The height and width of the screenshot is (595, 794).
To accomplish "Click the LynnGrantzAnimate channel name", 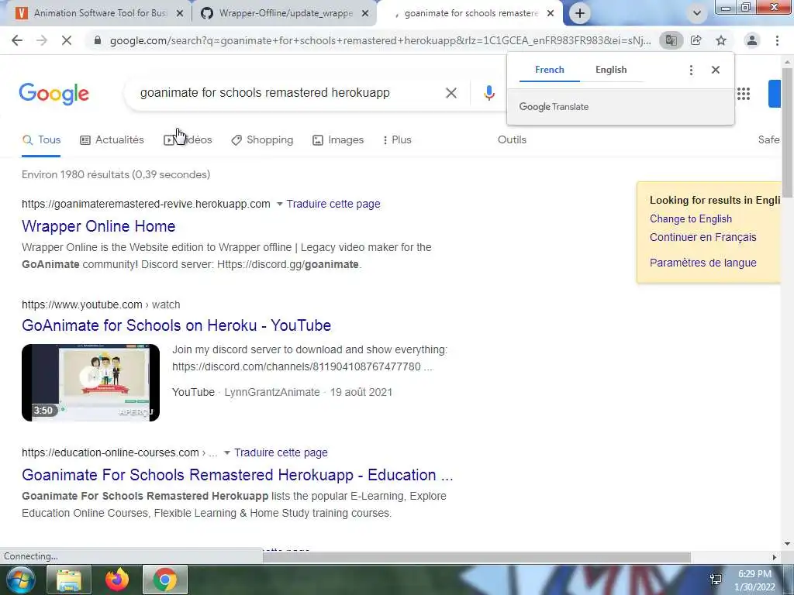I will pyautogui.click(x=272, y=392).
